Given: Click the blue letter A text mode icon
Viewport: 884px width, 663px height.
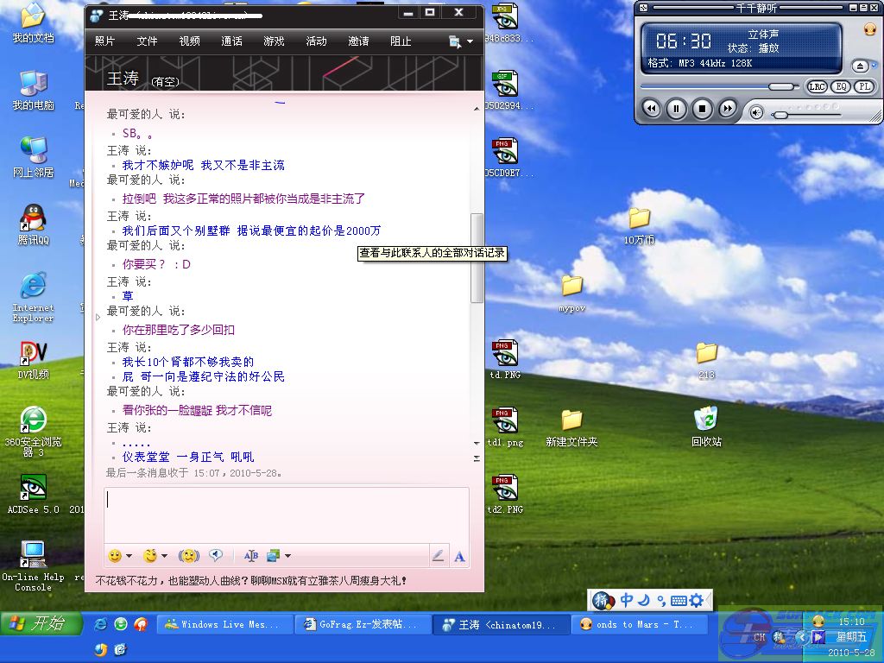Looking at the screenshot, I should pyautogui.click(x=459, y=557).
